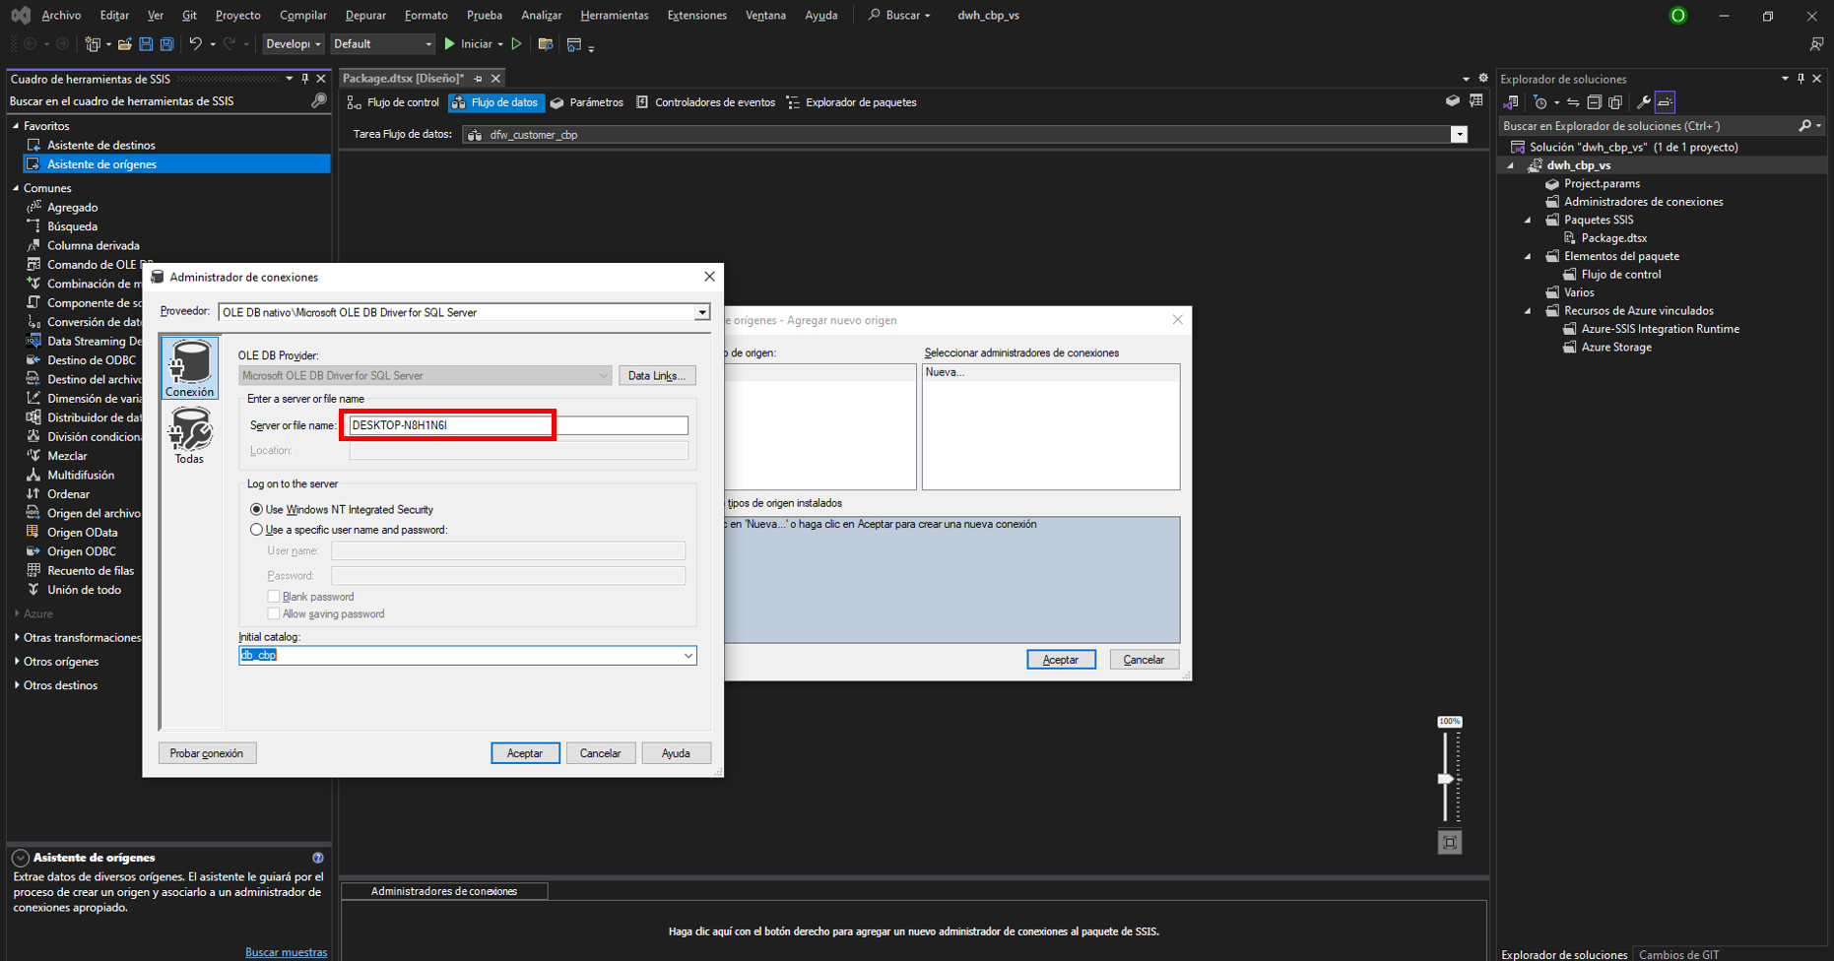Switch to the Explorador de paquetes tab

[851, 102]
